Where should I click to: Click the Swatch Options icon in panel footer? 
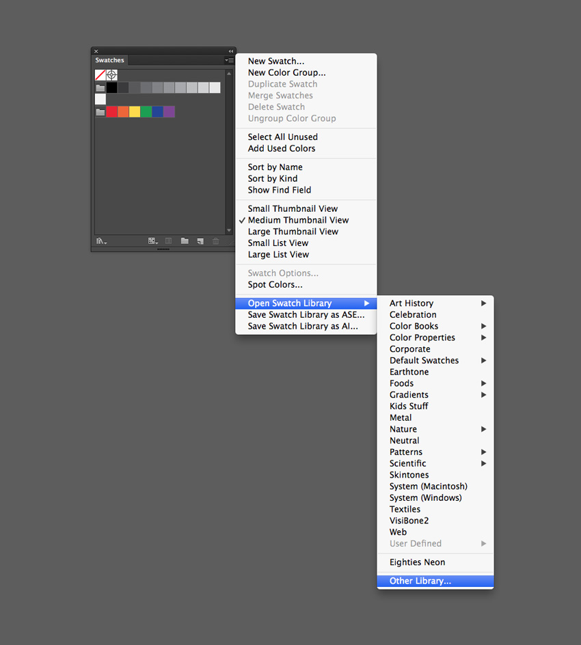[168, 241]
